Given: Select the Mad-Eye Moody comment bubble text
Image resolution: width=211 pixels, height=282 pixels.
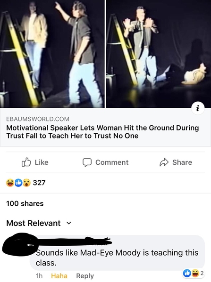Looking at the screenshot, I should coord(117,258).
